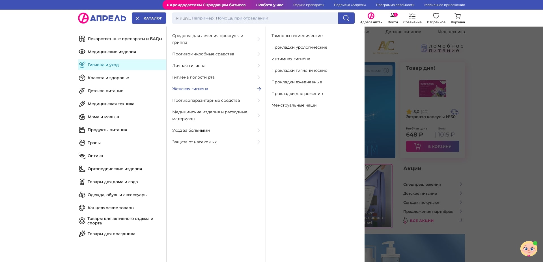Expand Противомикробные средства category
The width and height of the screenshot is (543, 262).
(203, 54)
